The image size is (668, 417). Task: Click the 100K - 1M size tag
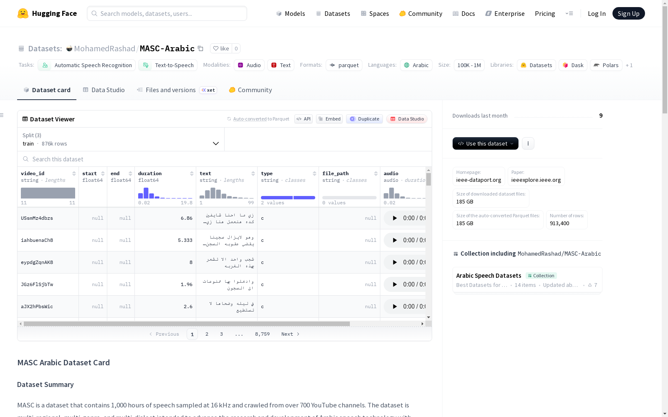click(x=469, y=65)
